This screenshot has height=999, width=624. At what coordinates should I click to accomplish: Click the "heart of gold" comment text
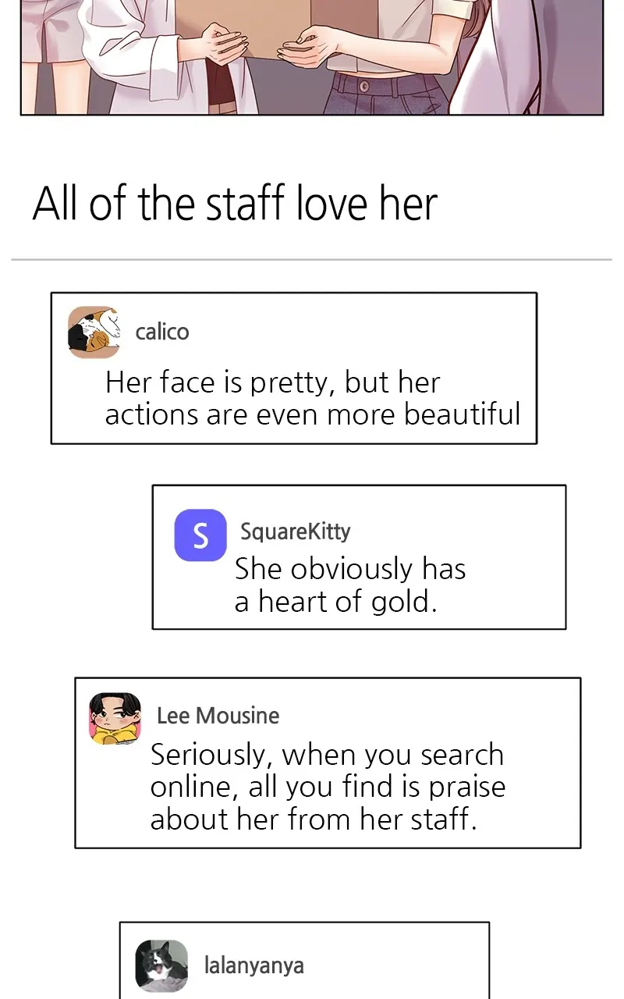tap(335, 602)
